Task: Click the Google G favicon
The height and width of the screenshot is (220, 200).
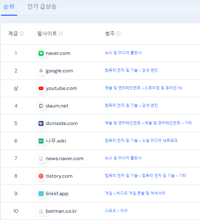Action: [x=41, y=71]
